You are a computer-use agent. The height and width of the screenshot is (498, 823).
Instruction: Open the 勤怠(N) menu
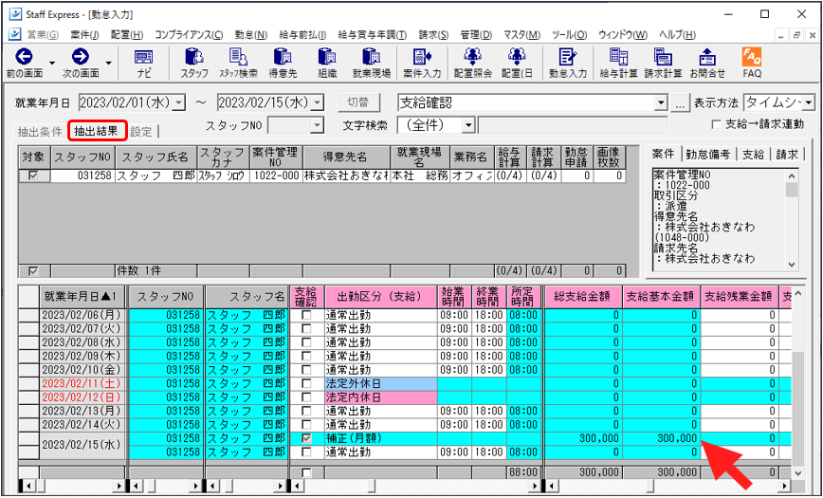pyautogui.click(x=249, y=34)
